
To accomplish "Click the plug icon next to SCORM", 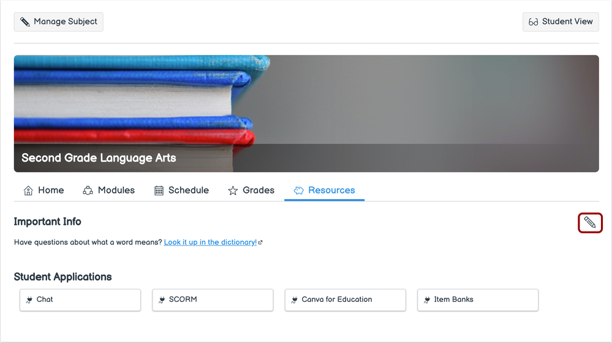I will click(162, 300).
